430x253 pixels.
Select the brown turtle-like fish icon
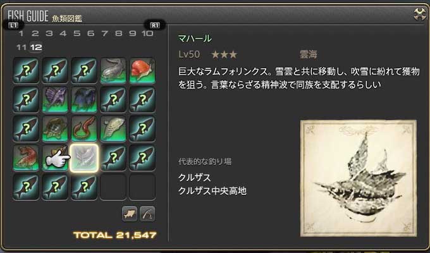tap(55, 128)
